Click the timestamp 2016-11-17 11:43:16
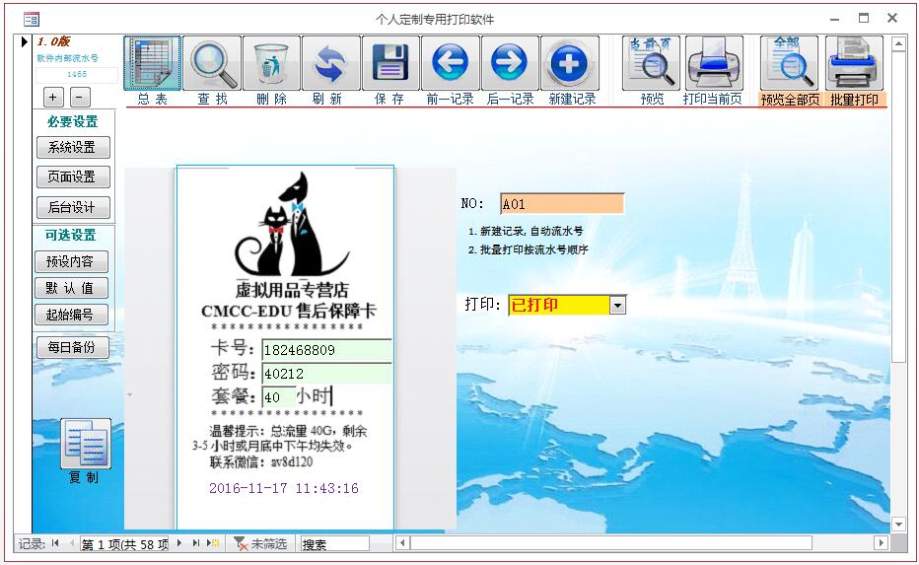919x565 pixels. pyautogui.click(x=284, y=488)
